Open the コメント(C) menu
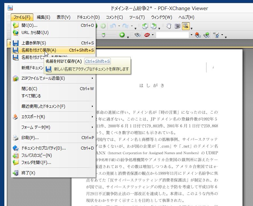 tap(114, 17)
